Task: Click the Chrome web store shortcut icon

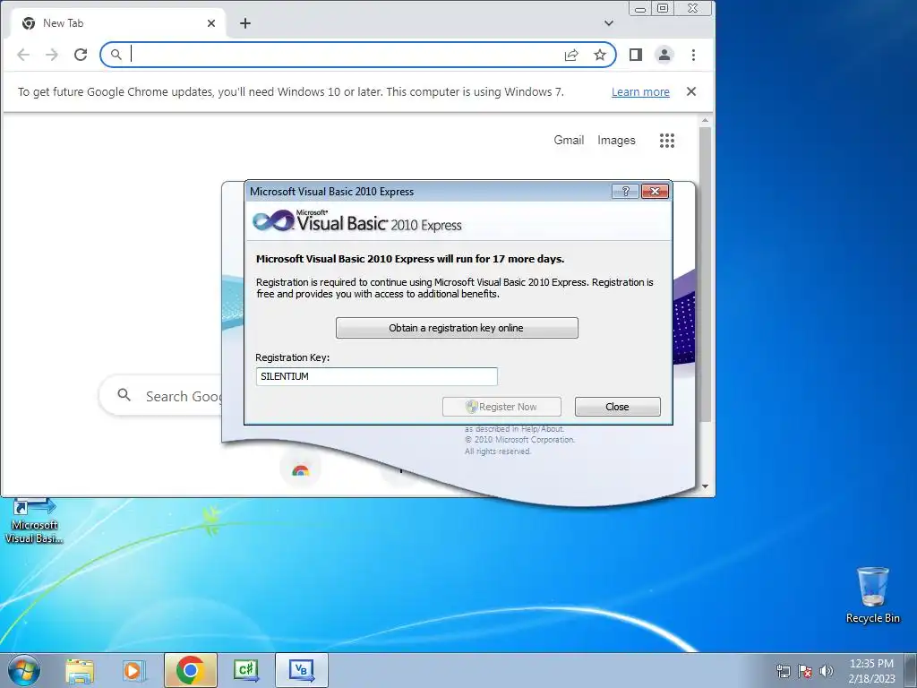Action: pos(301,469)
